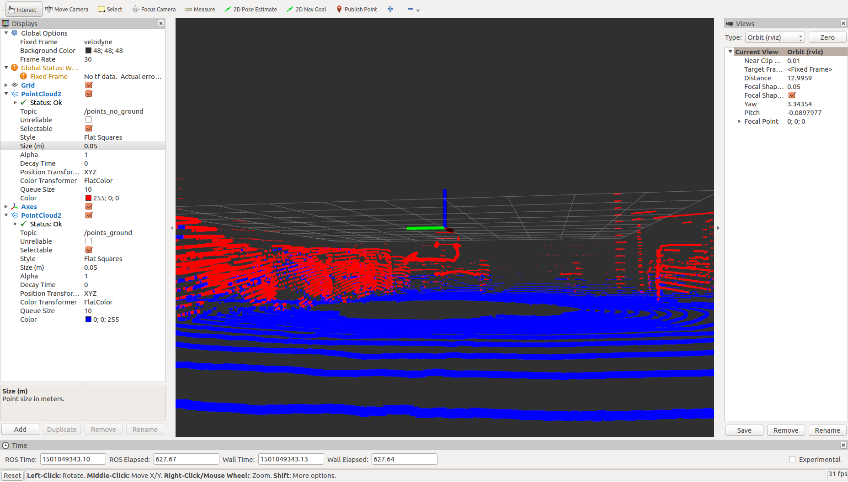Expand Focal Point in the Views panel
Viewport: 848px width, 482px height.
pos(739,121)
